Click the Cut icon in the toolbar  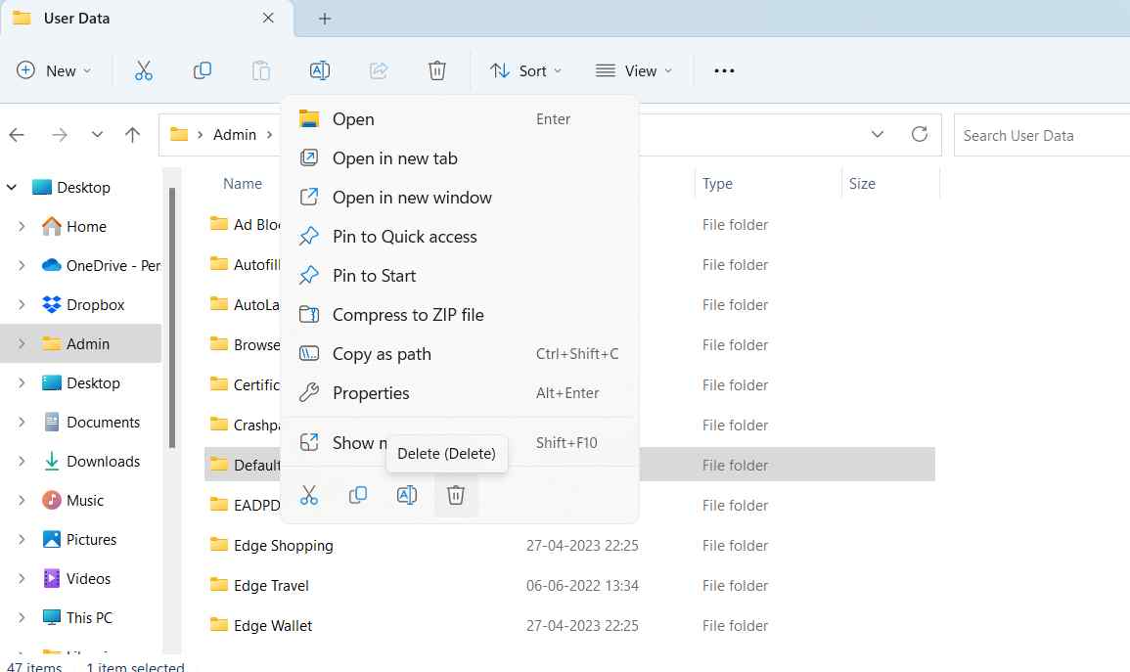[144, 69]
